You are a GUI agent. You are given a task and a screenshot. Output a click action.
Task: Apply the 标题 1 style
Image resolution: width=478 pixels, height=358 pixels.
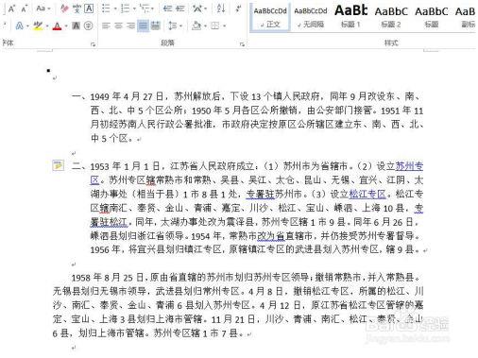click(x=350, y=16)
